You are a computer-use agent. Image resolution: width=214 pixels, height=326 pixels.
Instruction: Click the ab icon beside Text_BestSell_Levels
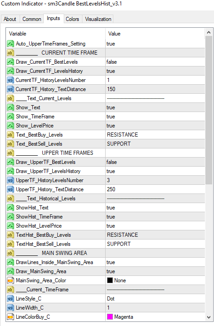point(10,144)
